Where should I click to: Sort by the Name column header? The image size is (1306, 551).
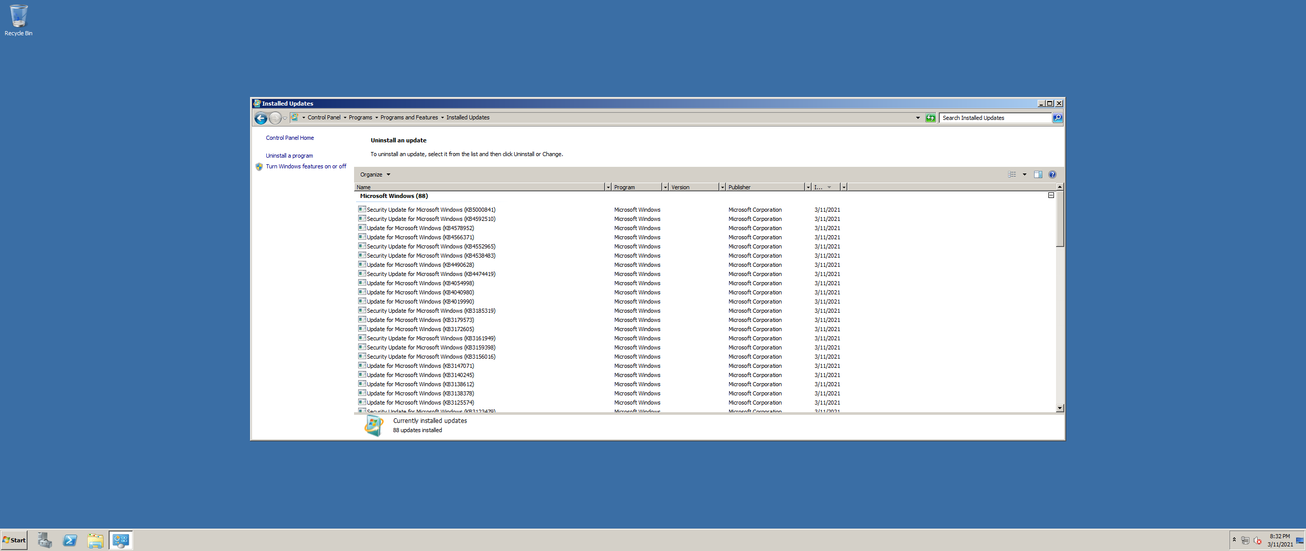click(x=480, y=187)
